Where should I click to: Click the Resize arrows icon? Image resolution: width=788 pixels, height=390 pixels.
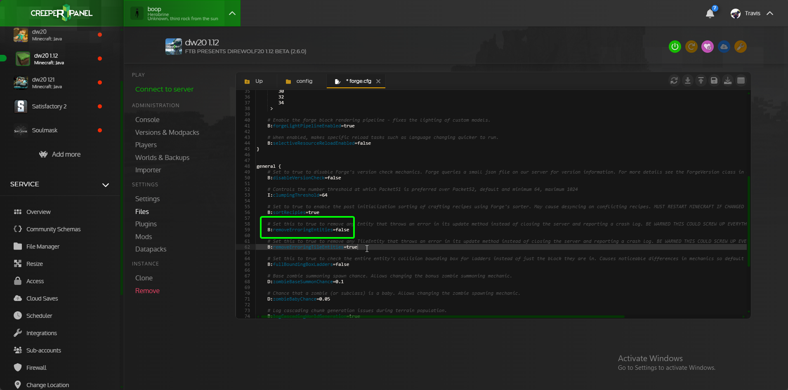pyautogui.click(x=18, y=263)
